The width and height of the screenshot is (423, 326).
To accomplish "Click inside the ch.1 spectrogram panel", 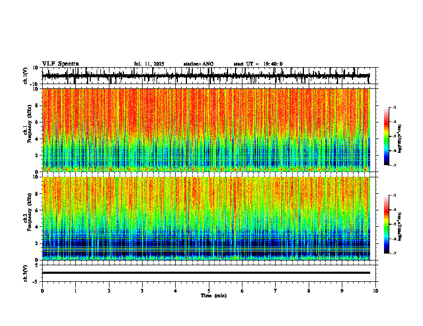I will [x=206, y=130].
